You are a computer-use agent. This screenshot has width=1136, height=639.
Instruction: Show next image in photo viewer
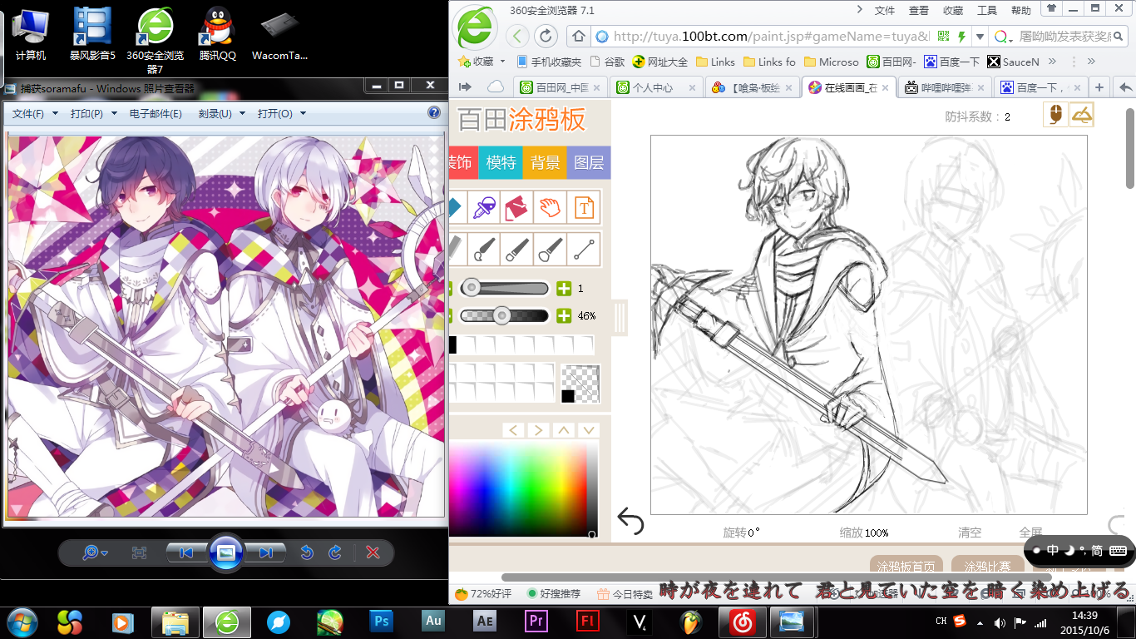pyautogui.click(x=266, y=552)
